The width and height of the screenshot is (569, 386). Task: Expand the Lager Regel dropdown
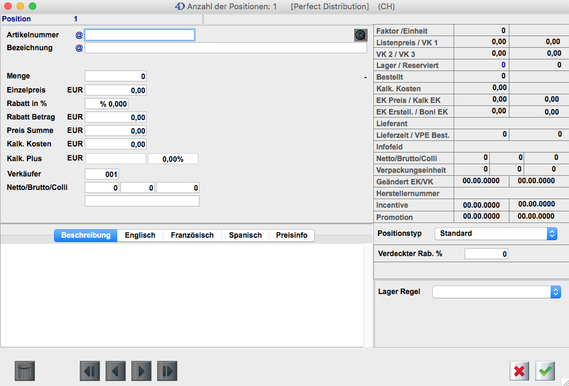[x=496, y=292]
